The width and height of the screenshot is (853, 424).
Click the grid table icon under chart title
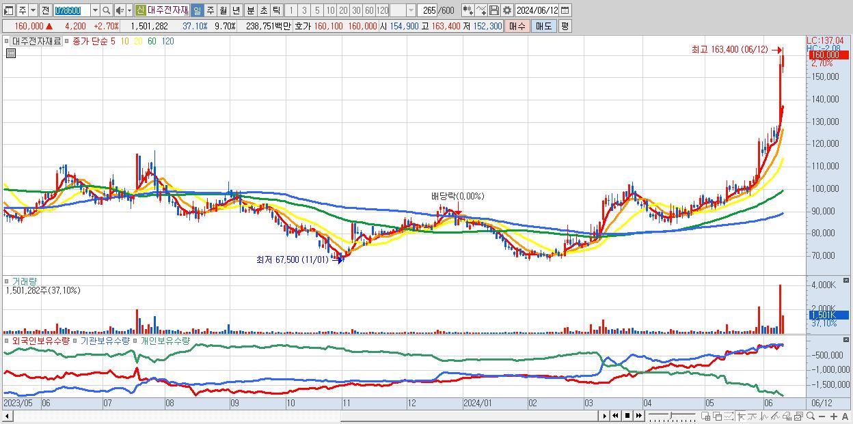[10, 53]
